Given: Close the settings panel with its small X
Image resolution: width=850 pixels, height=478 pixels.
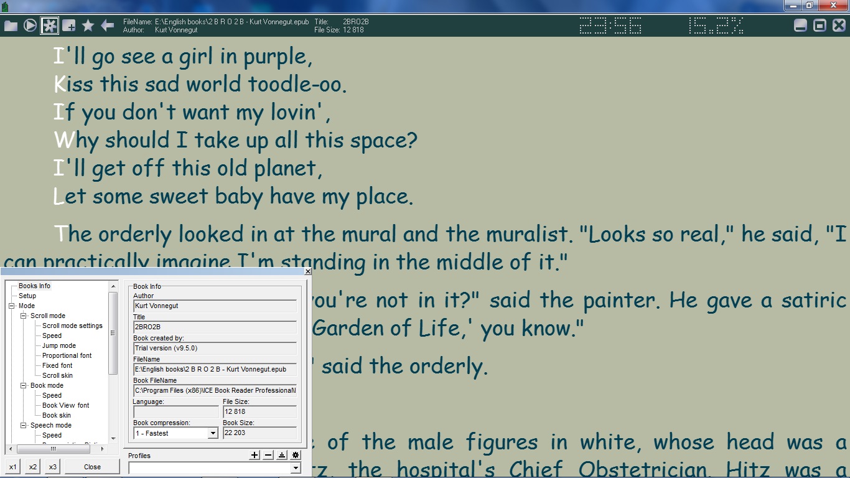Looking at the screenshot, I should pos(307,271).
